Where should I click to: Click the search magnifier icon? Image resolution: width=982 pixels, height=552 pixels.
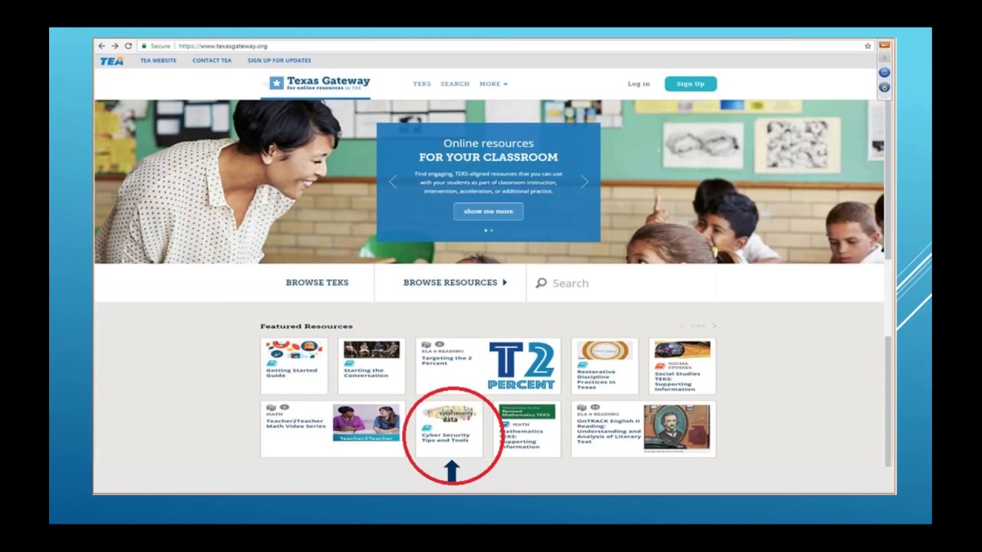tap(541, 283)
